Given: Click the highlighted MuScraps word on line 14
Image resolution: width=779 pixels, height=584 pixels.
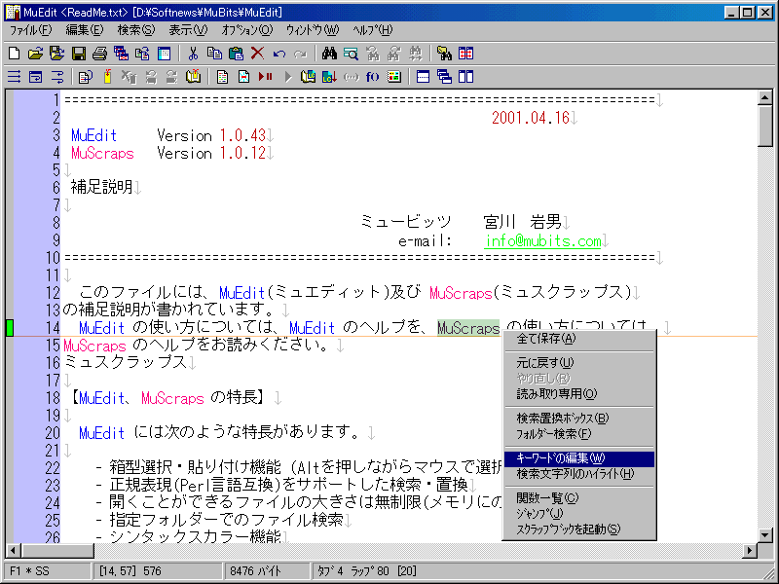Looking at the screenshot, I should 468,328.
